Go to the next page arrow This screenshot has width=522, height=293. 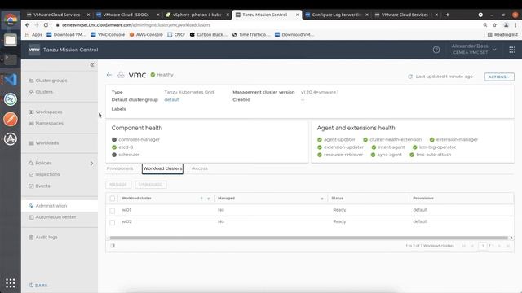pyautogui.click(x=499, y=246)
